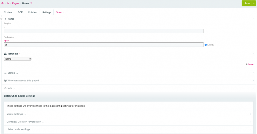Click the cubes icon next to Template

(x=5, y=54)
